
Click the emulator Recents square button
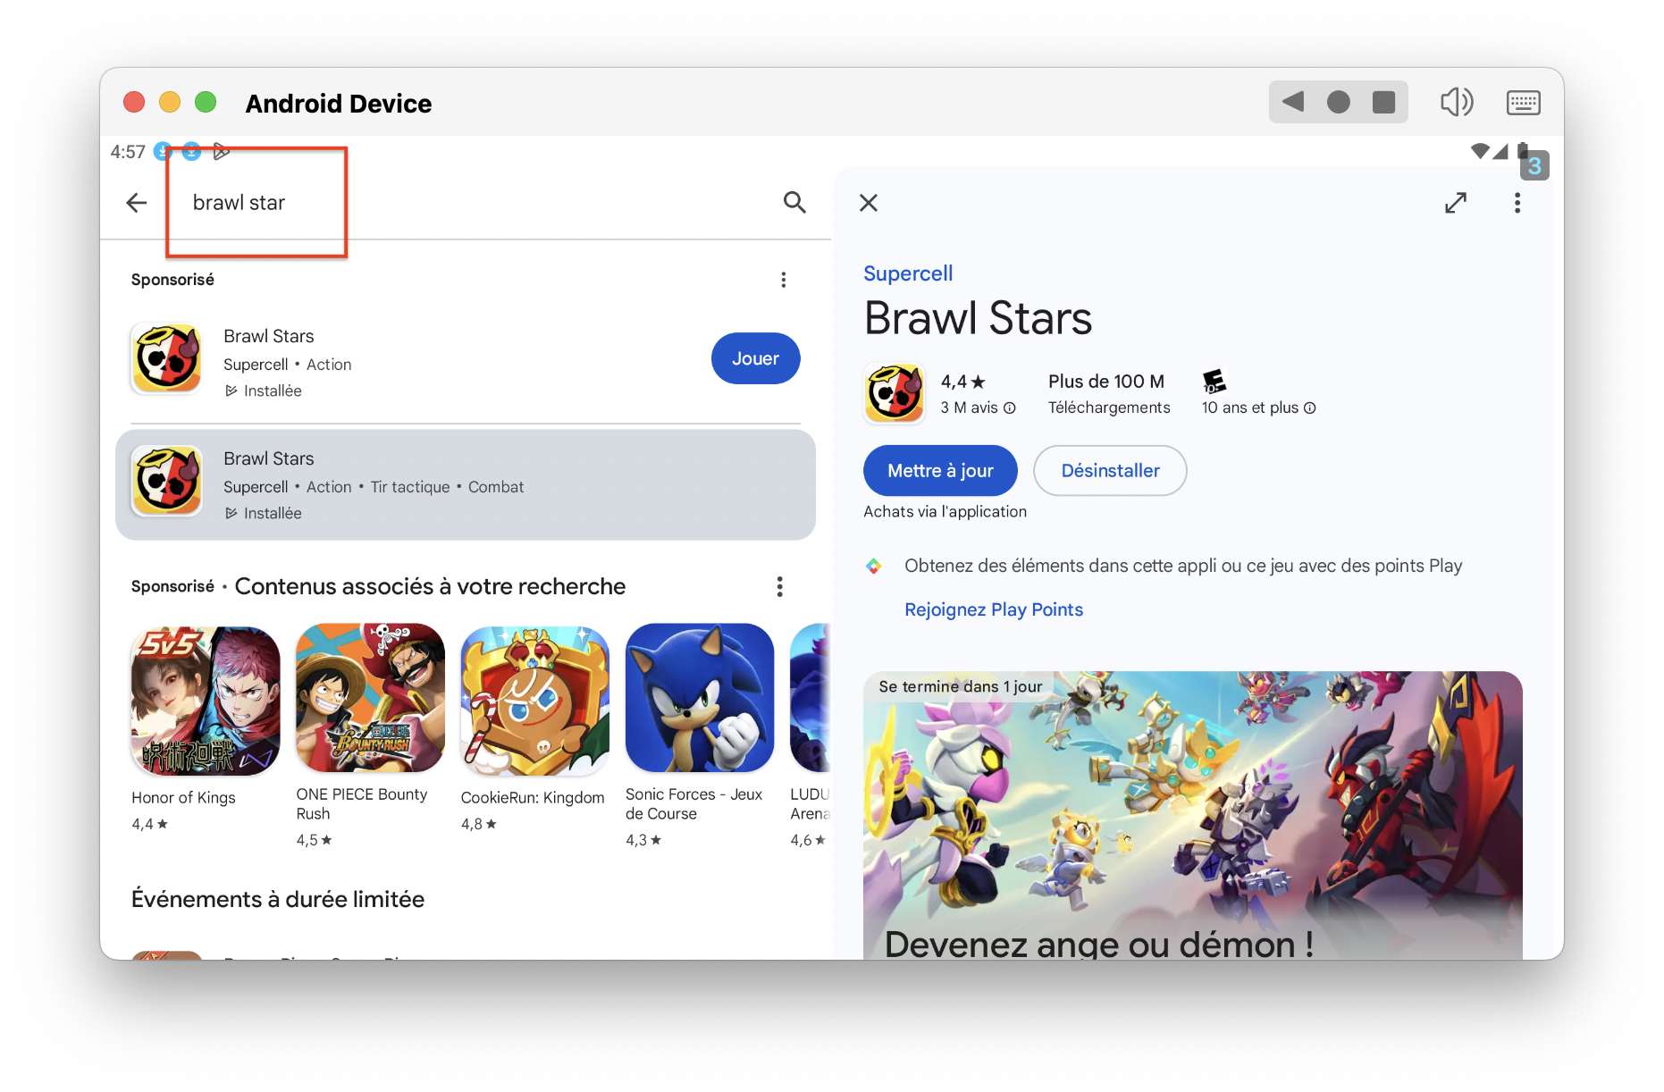[x=1384, y=102]
